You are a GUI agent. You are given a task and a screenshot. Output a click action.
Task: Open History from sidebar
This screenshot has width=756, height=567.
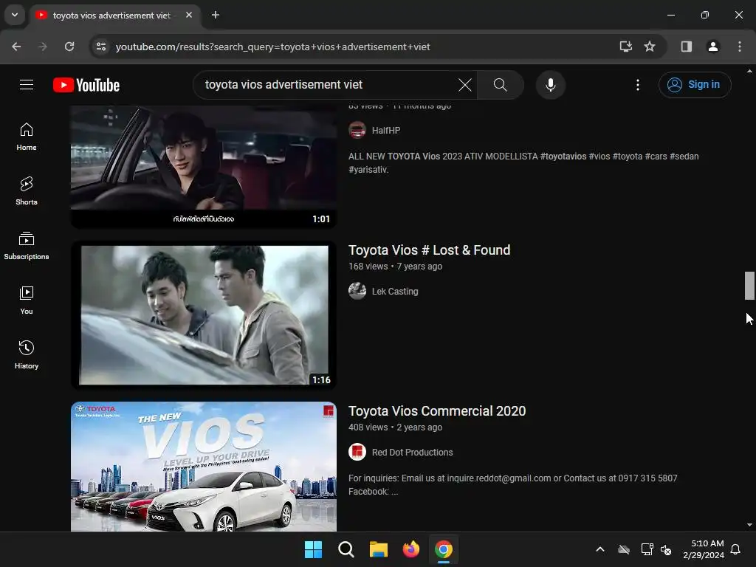coord(27,355)
